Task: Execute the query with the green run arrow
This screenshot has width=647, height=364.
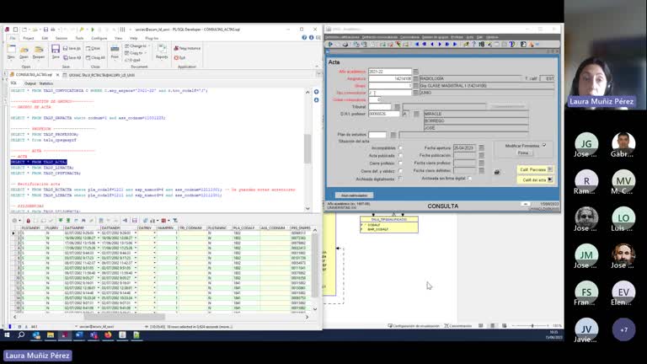Action: click(x=93, y=29)
